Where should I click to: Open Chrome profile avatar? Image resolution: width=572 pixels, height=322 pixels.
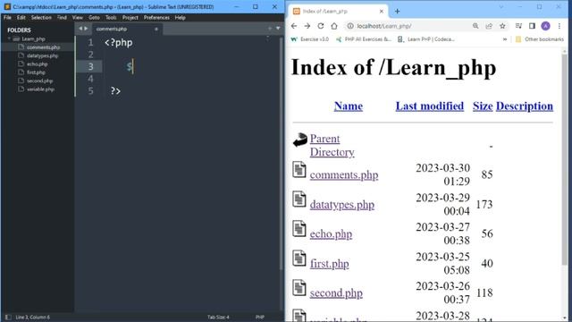tap(545, 26)
